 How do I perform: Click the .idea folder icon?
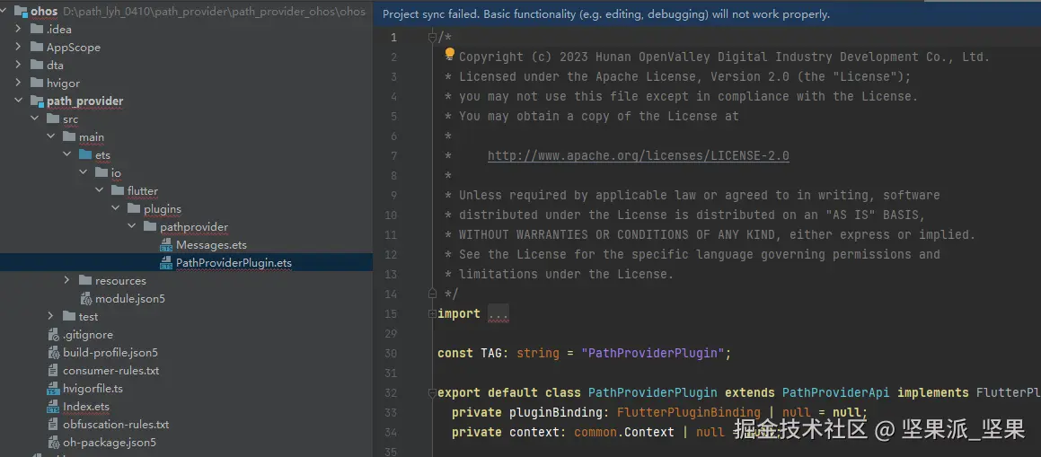(x=37, y=30)
